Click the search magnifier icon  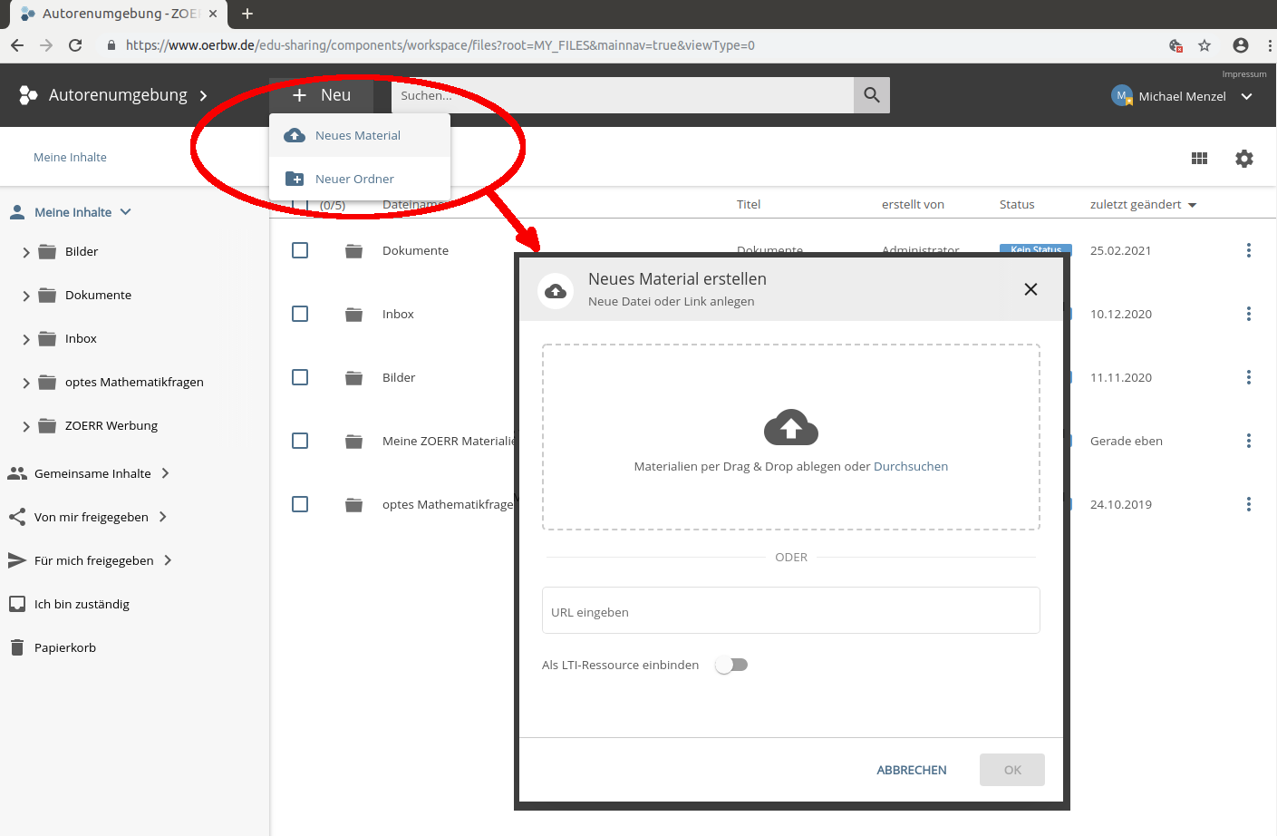click(x=871, y=95)
